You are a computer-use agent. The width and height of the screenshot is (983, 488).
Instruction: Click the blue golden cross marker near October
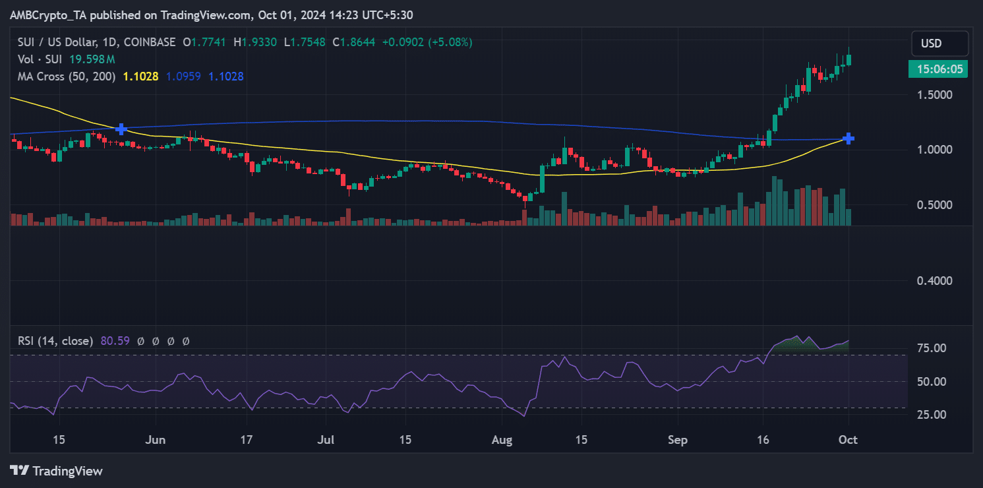point(849,138)
